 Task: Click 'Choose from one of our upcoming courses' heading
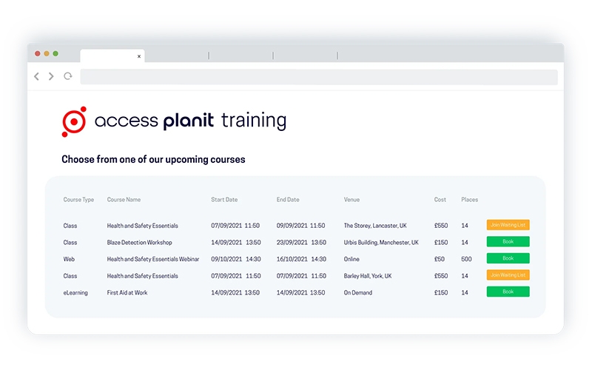153,159
